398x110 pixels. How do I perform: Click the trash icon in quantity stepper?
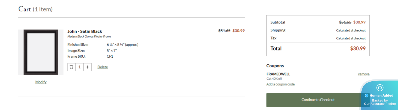71,67
